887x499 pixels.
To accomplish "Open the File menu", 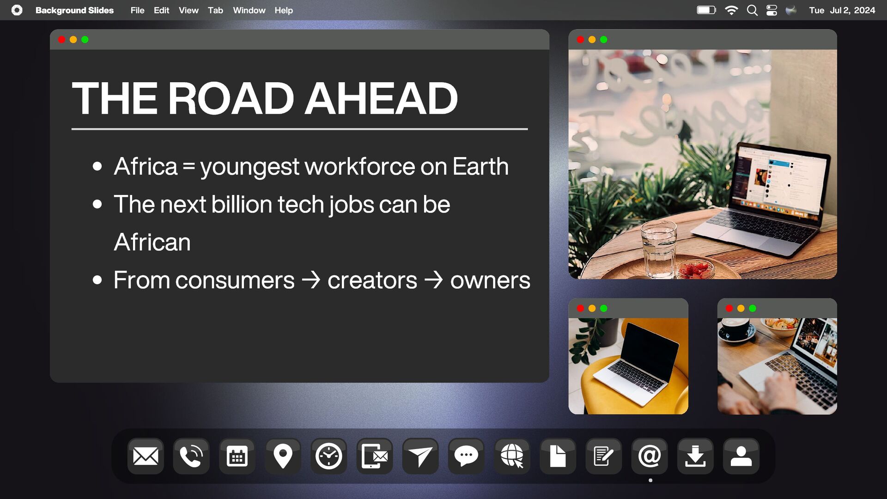I will 137,10.
